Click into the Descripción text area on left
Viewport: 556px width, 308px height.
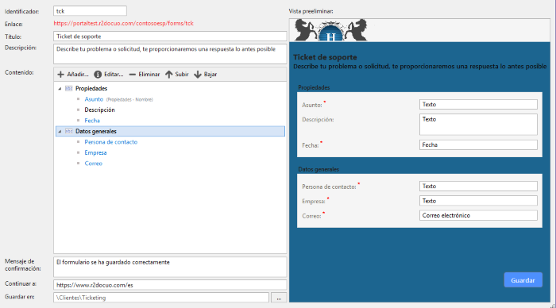coord(170,54)
